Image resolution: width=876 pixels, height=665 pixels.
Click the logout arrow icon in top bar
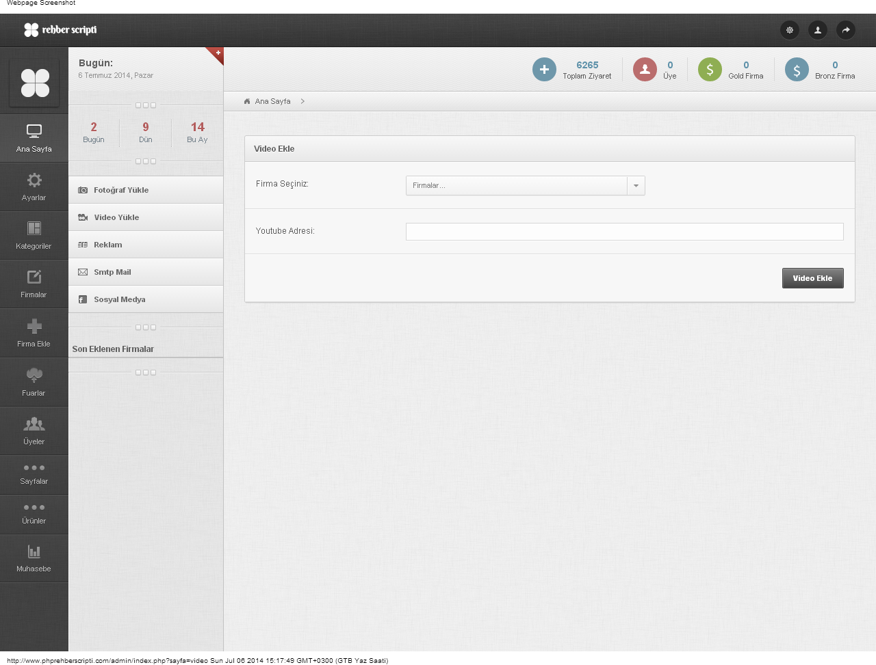coord(846,30)
